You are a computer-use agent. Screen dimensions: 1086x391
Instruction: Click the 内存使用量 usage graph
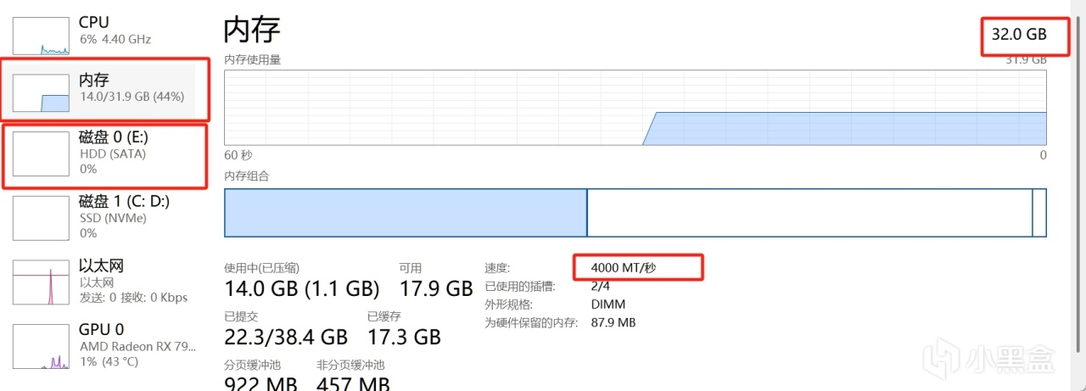tap(635, 108)
